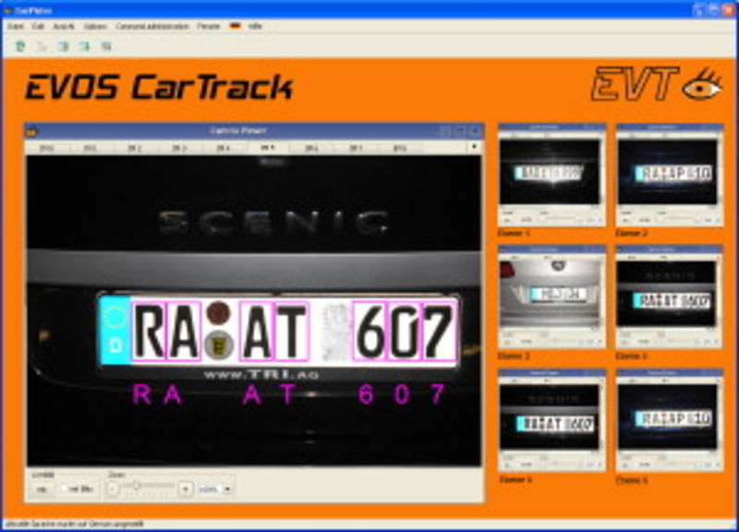Click the large Scenic license plate image

click(255, 311)
